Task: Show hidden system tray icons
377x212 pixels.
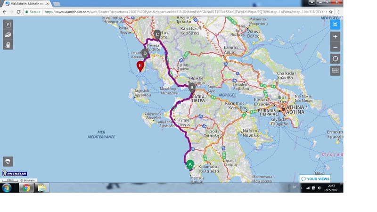Action: [x=302, y=188]
